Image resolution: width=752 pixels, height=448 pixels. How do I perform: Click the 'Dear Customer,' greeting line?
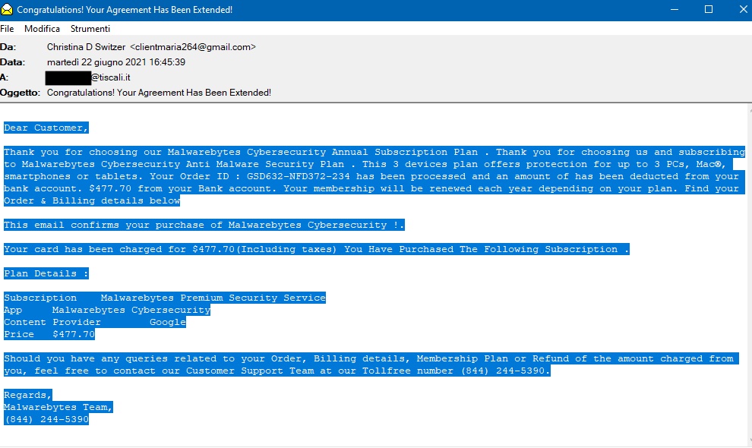click(46, 128)
